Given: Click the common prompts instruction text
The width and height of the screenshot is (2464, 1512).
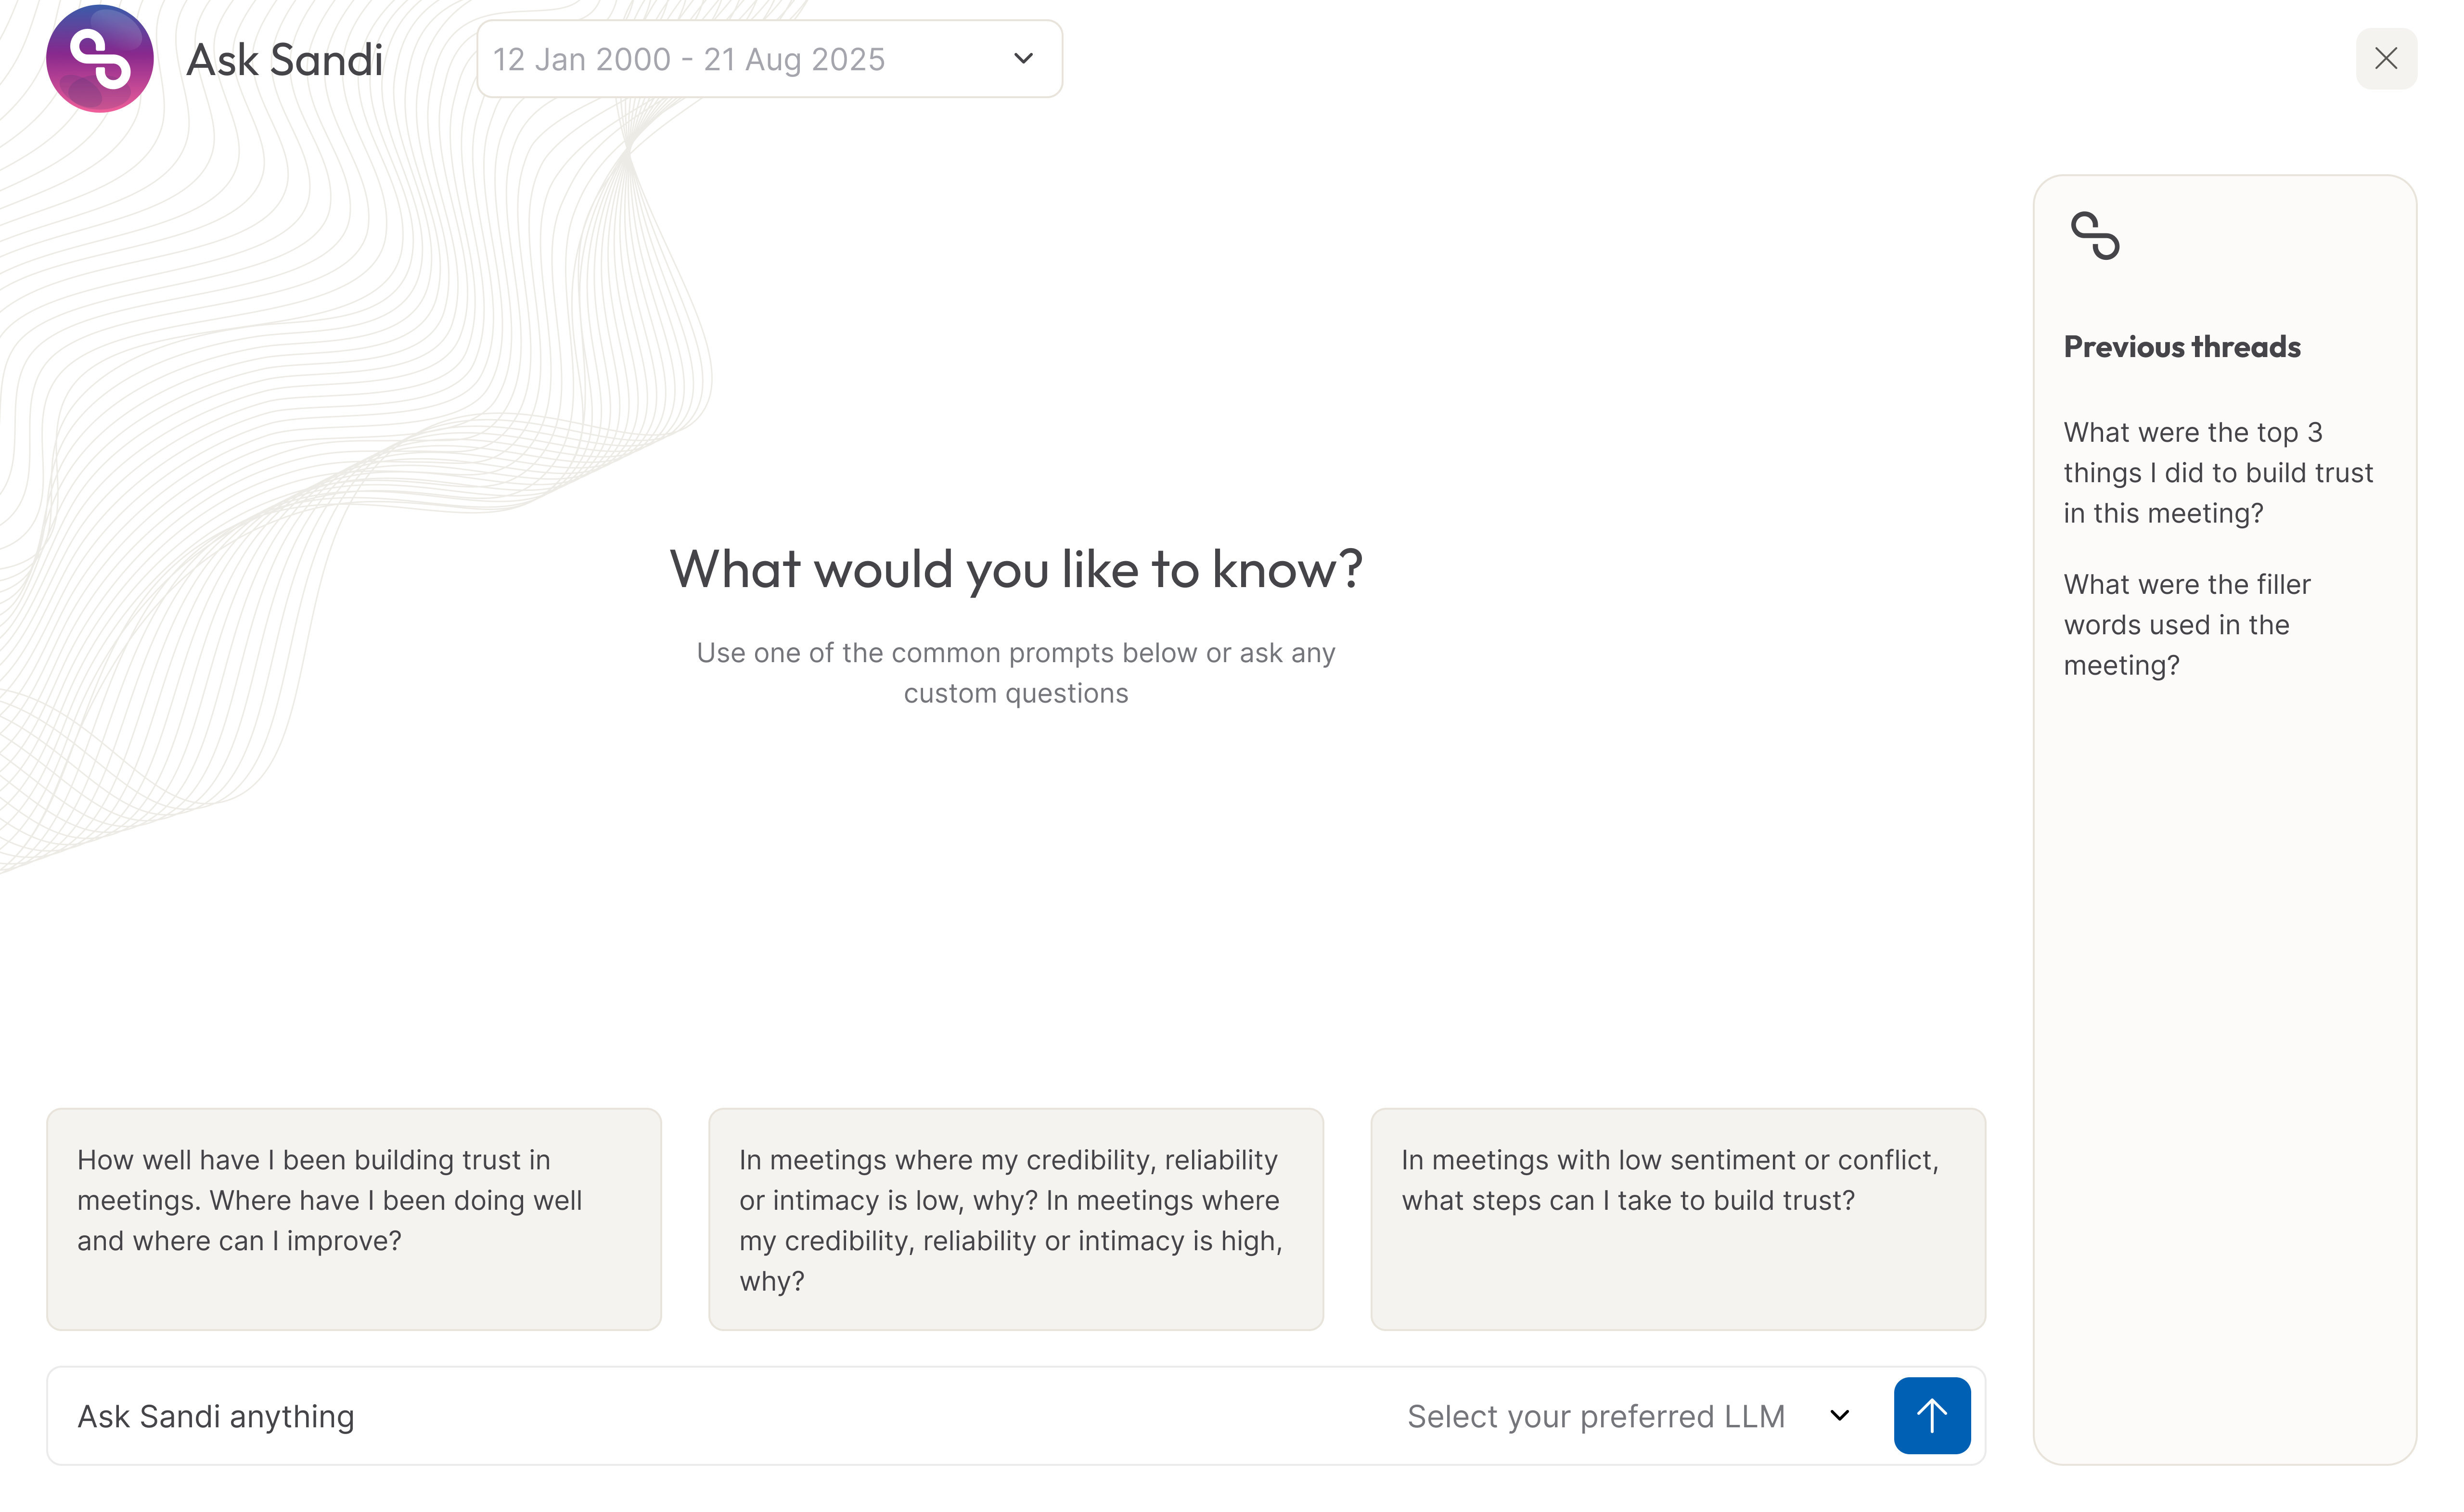Looking at the screenshot, I should coord(1015,672).
